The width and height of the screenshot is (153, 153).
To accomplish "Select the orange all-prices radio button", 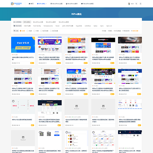I will click(x=21, y=31).
